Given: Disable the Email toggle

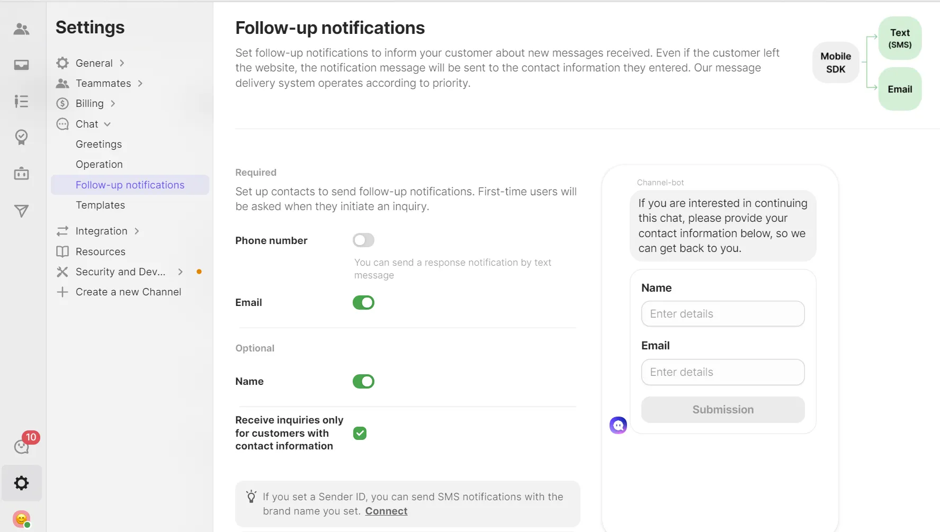Looking at the screenshot, I should (x=363, y=303).
